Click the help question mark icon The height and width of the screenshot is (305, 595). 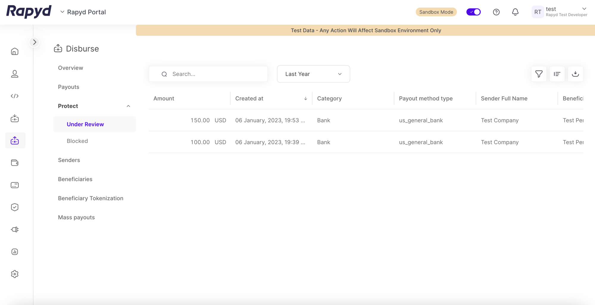coord(496,12)
